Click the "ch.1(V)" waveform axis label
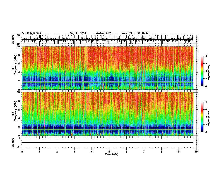This screenshot has height=170, width=221. point(13,39)
